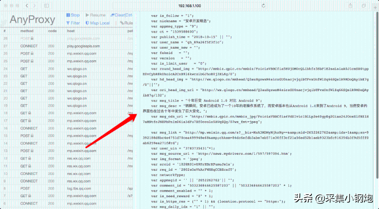Select row 25 POST mp.weixin.qq.com
Viewport: 379px width, 209px height.
[x=66, y=61]
